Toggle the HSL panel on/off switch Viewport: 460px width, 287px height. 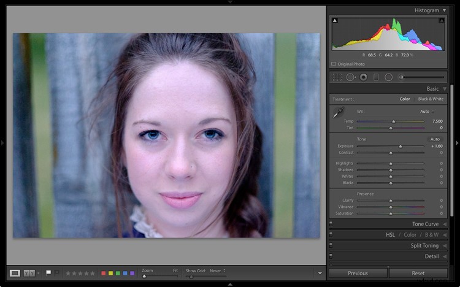tap(331, 235)
